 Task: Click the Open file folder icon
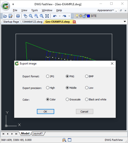point(5,16)
